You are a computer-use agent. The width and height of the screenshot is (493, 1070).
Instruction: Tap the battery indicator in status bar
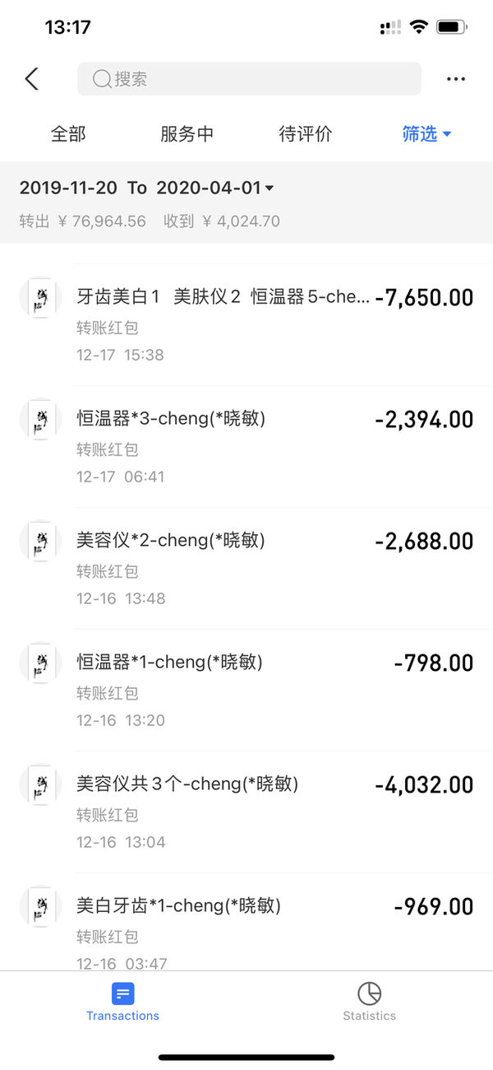coord(453,26)
